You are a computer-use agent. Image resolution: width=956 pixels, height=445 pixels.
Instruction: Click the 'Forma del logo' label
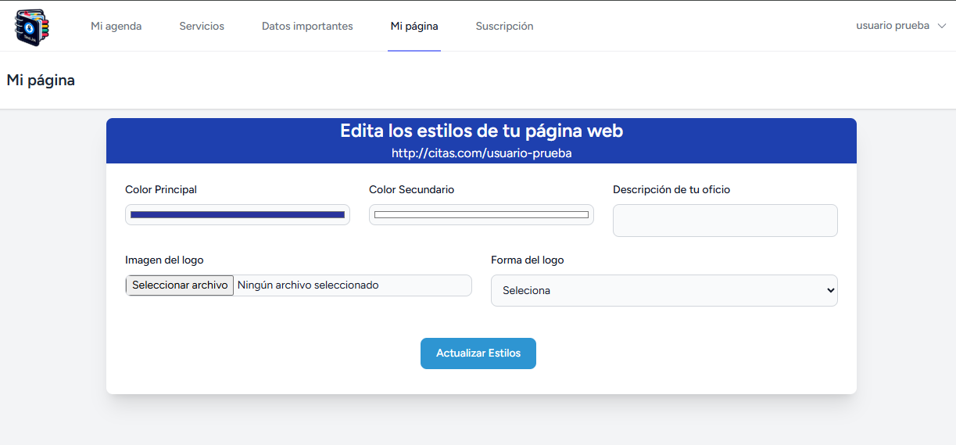pos(528,260)
